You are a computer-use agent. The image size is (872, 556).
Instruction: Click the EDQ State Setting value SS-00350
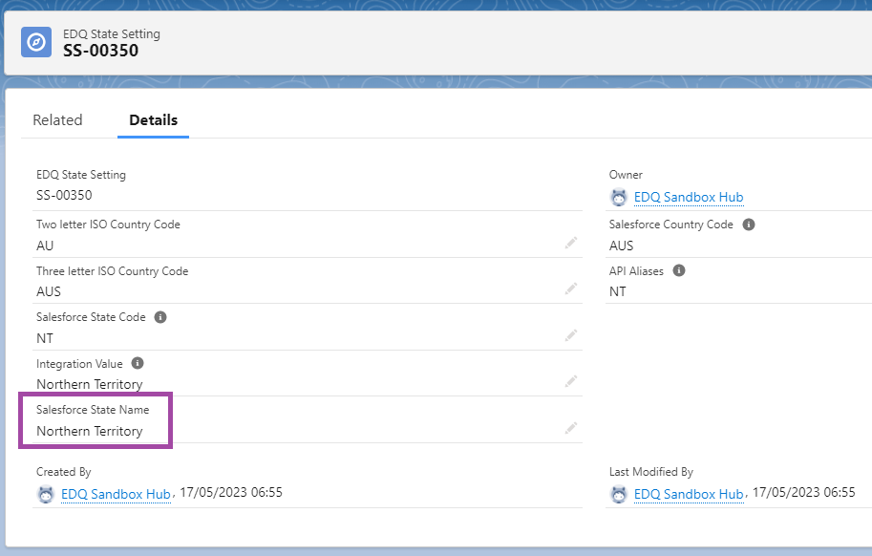coord(64,195)
